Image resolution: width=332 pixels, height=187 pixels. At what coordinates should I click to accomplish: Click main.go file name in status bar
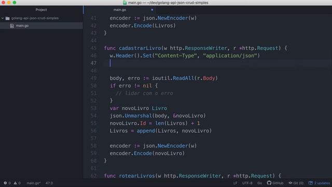pyautogui.click(x=33, y=183)
